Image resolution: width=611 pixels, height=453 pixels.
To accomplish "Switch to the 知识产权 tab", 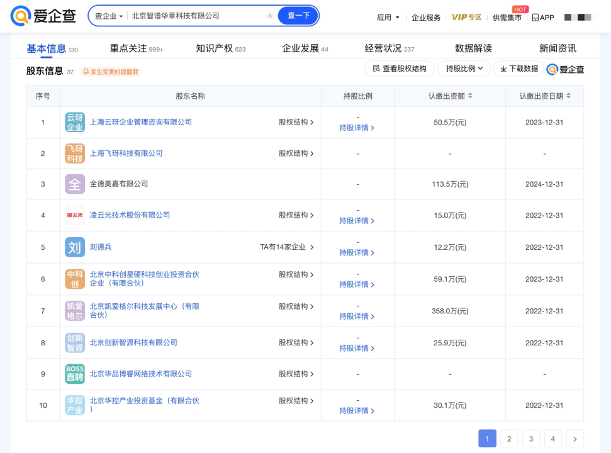I will coord(221,48).
